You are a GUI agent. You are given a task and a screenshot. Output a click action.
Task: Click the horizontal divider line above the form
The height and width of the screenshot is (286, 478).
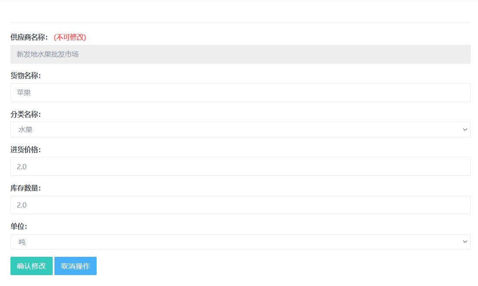[x=240, y=22]
